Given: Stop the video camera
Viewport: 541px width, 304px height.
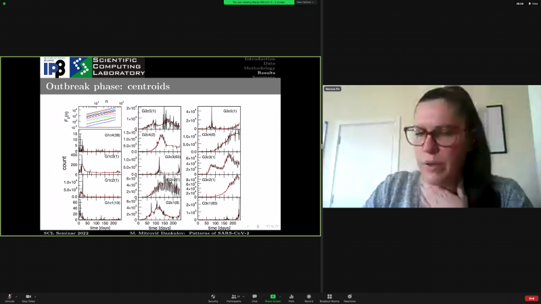Looking at the screenshot, I should [28, 298].
